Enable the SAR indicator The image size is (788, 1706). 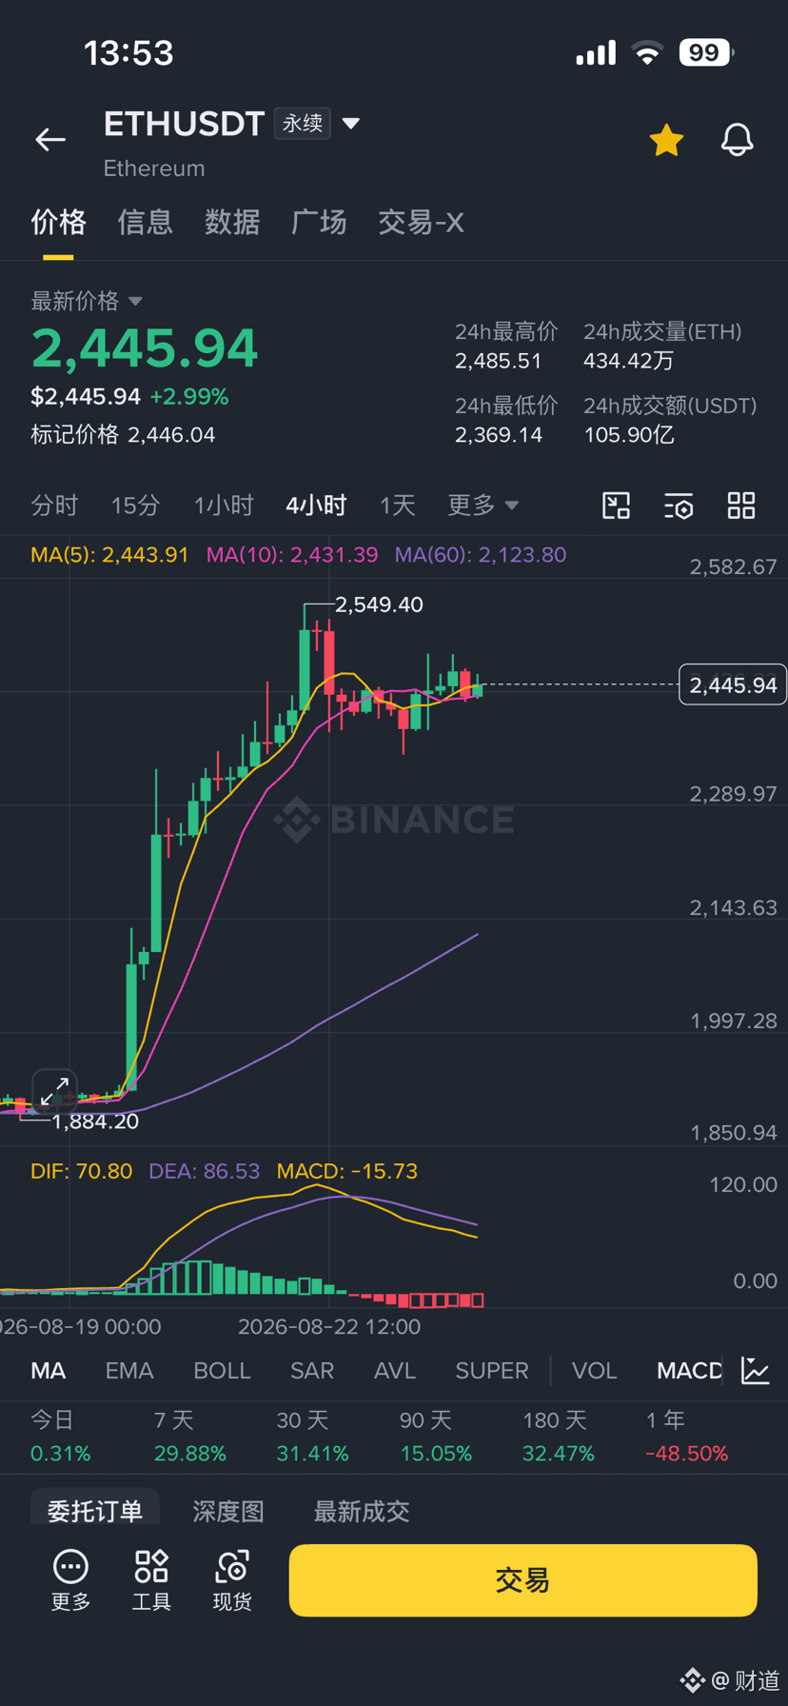312,1371
